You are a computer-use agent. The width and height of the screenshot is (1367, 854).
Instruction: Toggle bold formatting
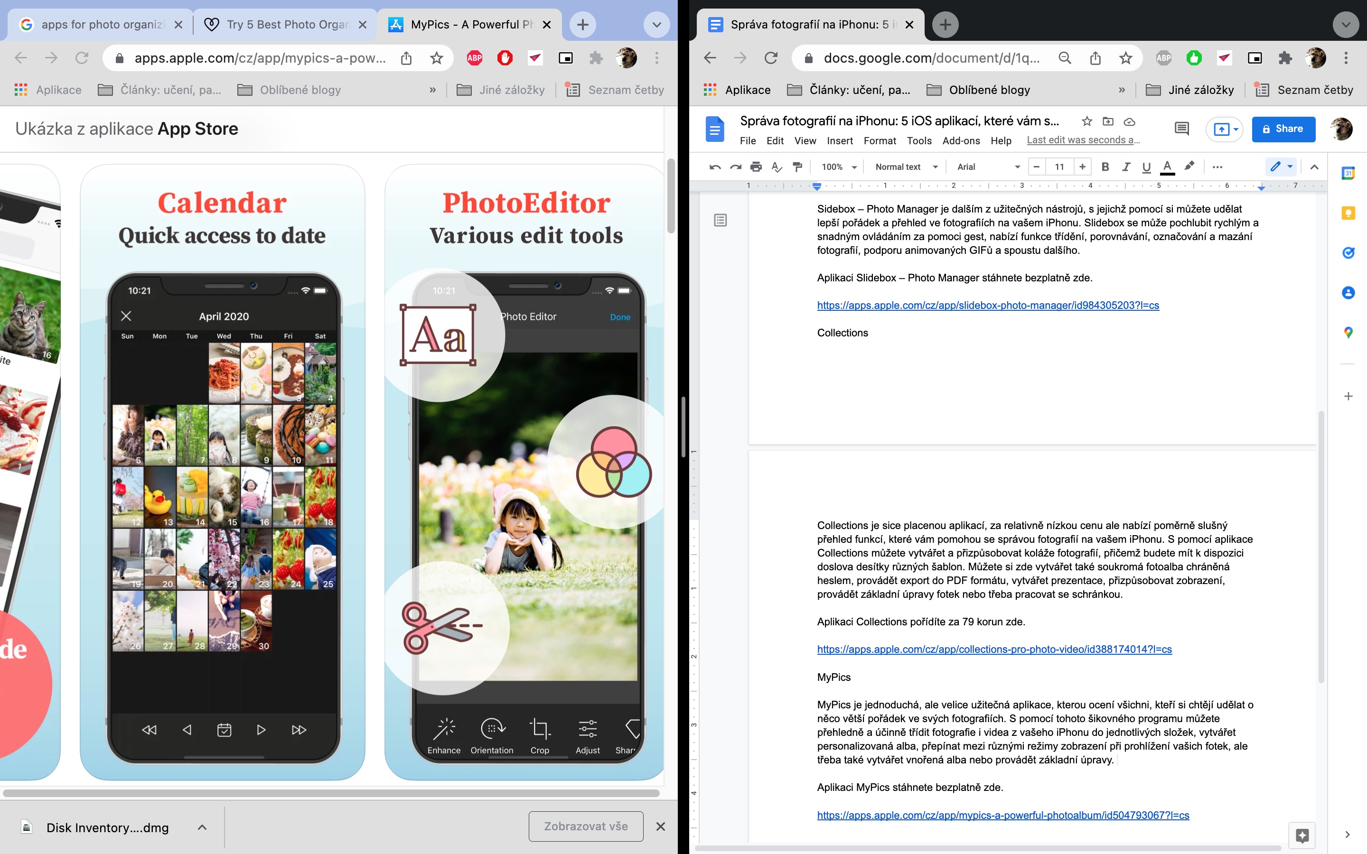click(x=1105, y=167)
